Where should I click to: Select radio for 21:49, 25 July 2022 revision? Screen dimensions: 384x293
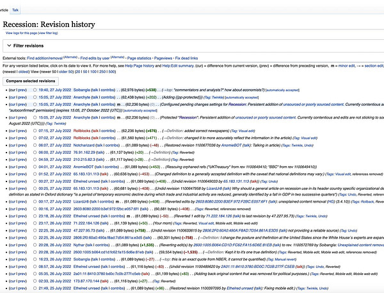click(x=35, y=289)
